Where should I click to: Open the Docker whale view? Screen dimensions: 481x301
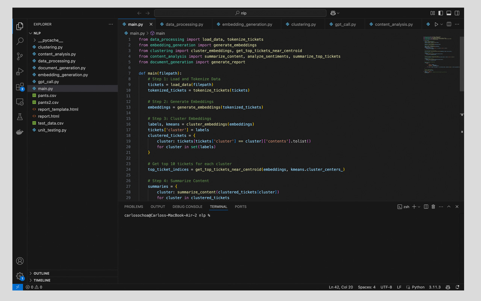20,132
